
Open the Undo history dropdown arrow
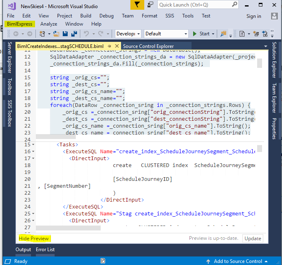pyautogui.click(x=93, y=34)
